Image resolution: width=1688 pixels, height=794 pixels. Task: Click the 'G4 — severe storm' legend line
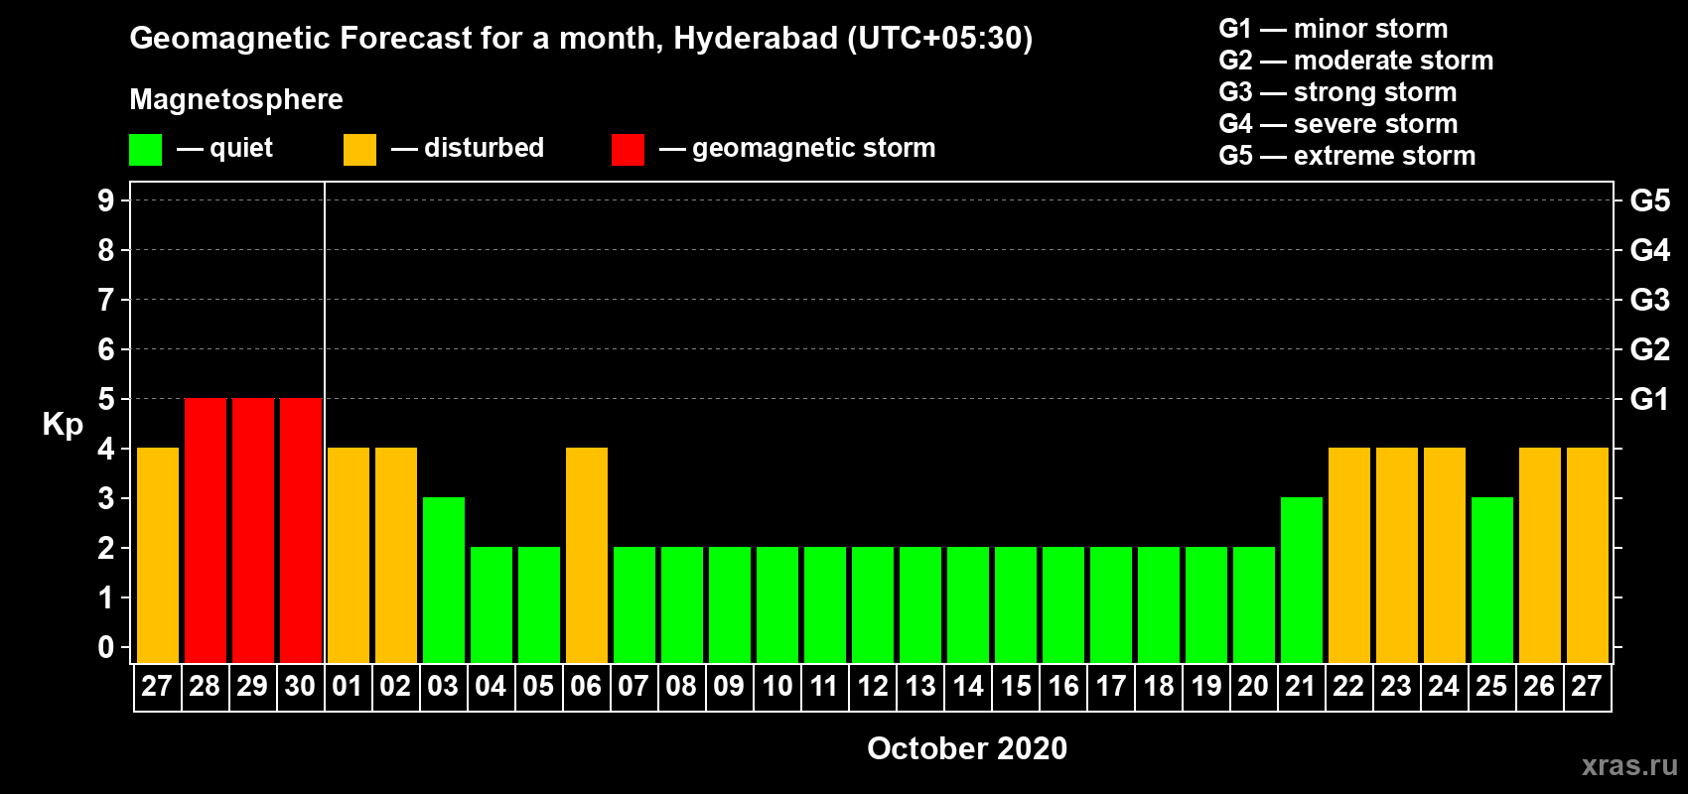pyautogui.click(x=1338, y=124)
